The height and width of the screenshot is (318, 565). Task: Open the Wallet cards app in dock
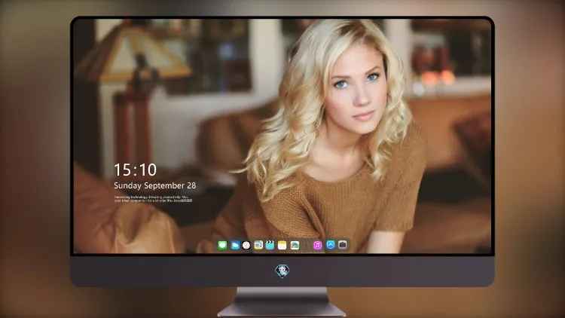tap(295, 245)
